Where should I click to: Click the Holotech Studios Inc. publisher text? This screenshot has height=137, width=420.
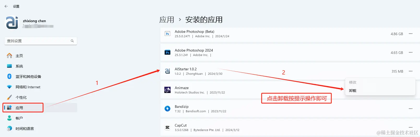pyautogui.click(x=190, y=92)
